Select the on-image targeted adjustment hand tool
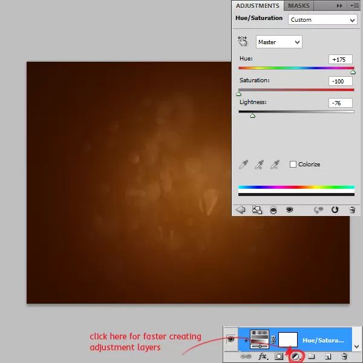The width and height of the screenshot is (363, 363). (243, 41)
